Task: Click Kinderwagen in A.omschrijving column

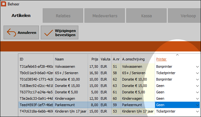Action: point(138,98)
